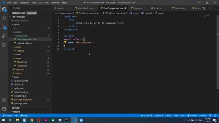
Task: Open Opera browser from the taskbar
Action: coord(39,120)
